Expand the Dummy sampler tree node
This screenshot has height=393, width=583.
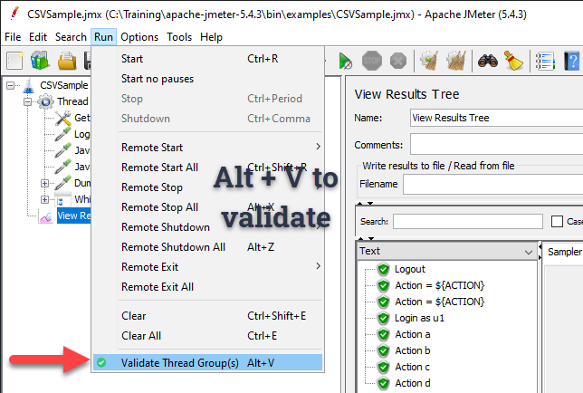pyautogui.click(x=44, y=183)
